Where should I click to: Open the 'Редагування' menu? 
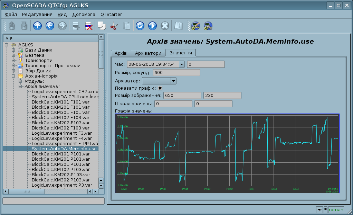(37, 15)
